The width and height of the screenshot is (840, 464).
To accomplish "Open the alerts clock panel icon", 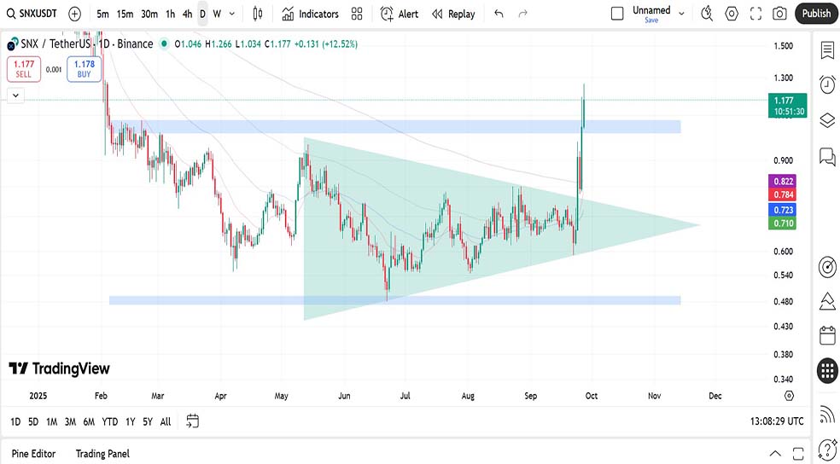I will pyautogui.click(x=828, y=84).
